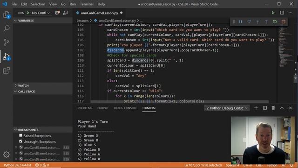The height and width of the screenshot is (168, 298).
Task: Open the Help menu
Action: pyautogui.click(x=101, y=4)
